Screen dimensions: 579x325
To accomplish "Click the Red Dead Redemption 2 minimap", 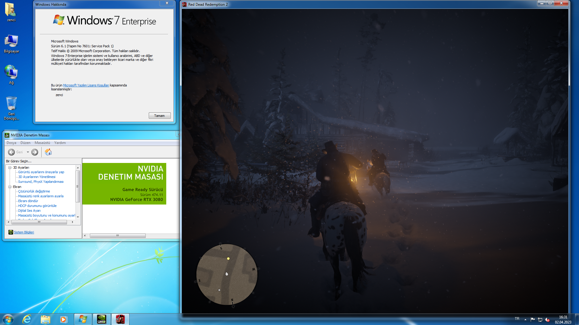I will coord(227,274).
